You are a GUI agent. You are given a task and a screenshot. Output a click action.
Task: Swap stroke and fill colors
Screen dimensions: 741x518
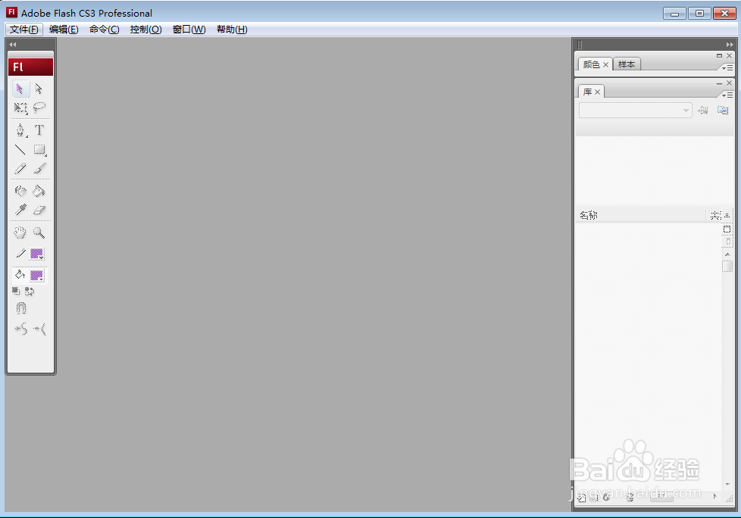pyautogui.click(x=30, y=292)
